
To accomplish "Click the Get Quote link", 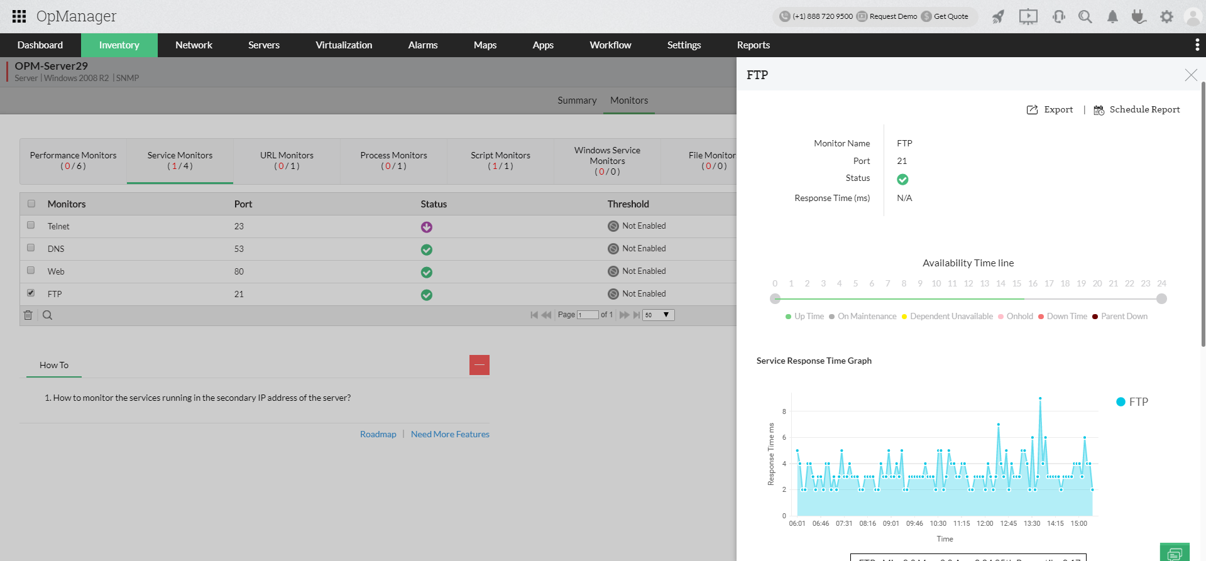I will [x=945, y=16].
